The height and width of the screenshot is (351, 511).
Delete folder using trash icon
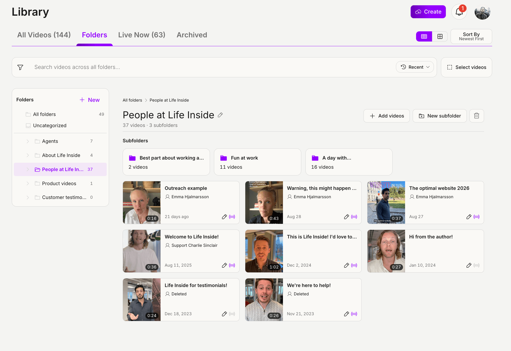click(x=476, y=116)
